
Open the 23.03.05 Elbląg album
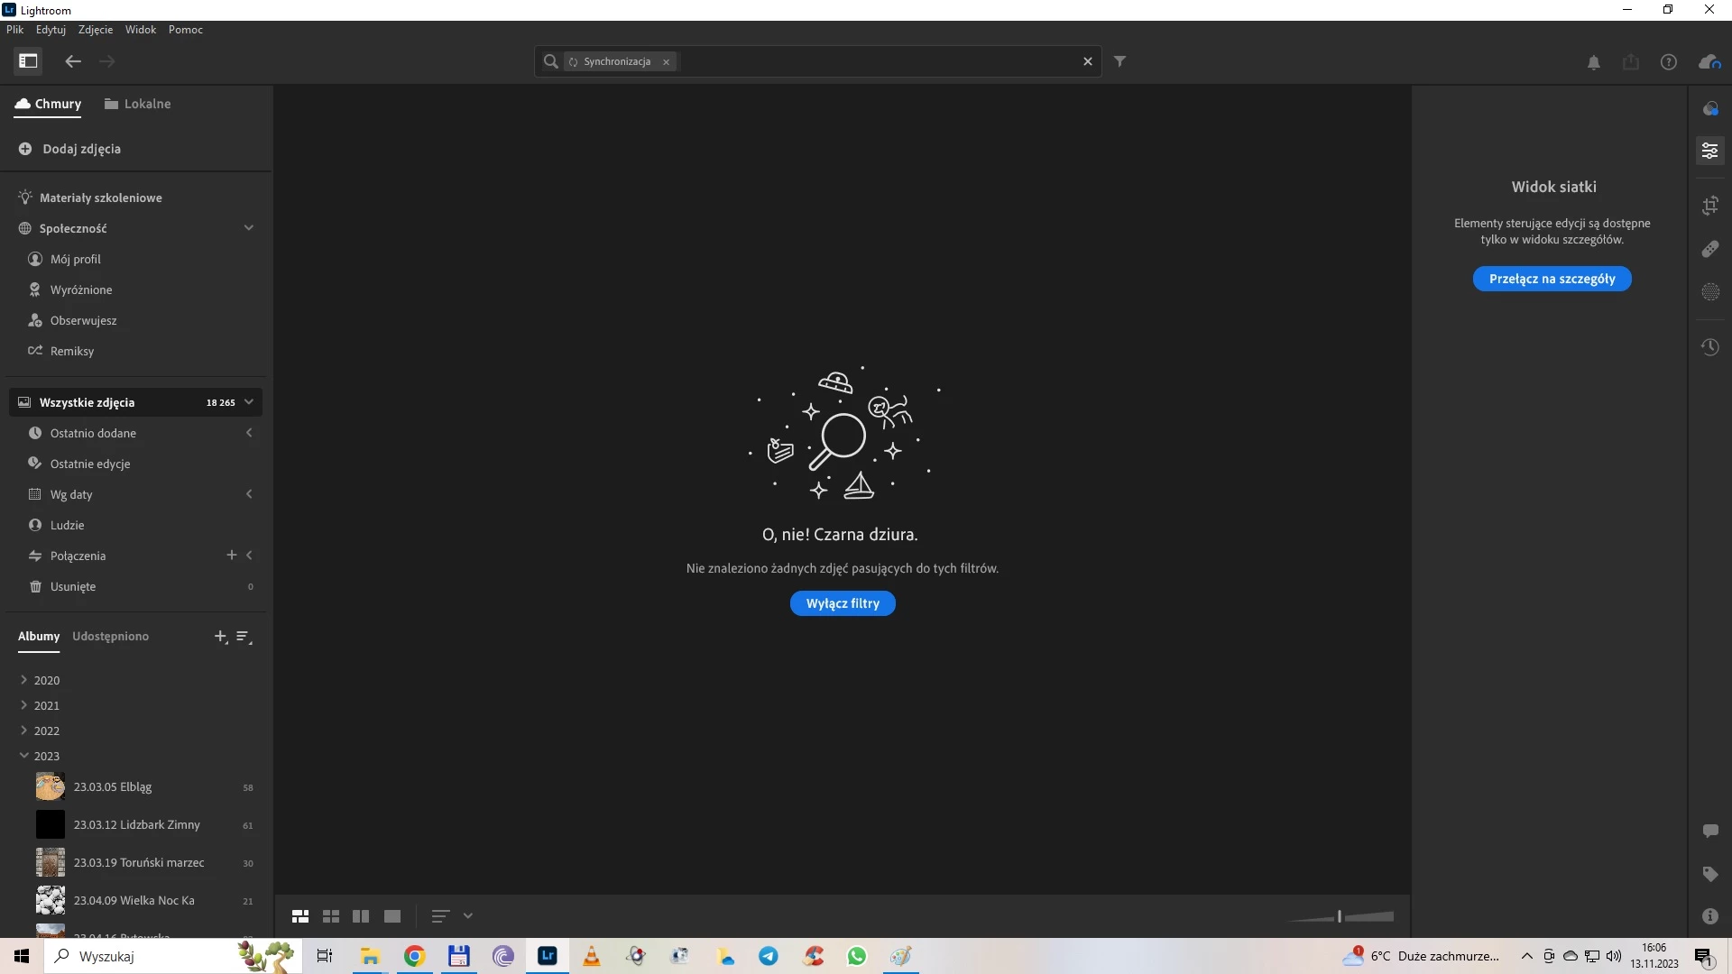coord(113,786)
